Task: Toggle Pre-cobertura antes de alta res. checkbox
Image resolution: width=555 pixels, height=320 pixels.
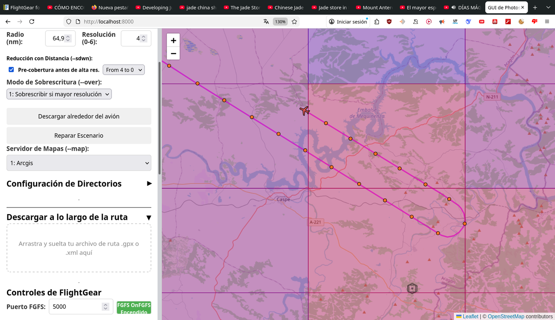Action: [x=11, y=69]
